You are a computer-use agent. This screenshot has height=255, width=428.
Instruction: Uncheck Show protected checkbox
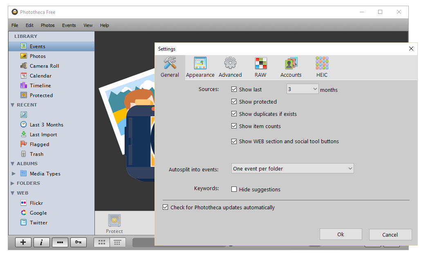tap(234, 102)
